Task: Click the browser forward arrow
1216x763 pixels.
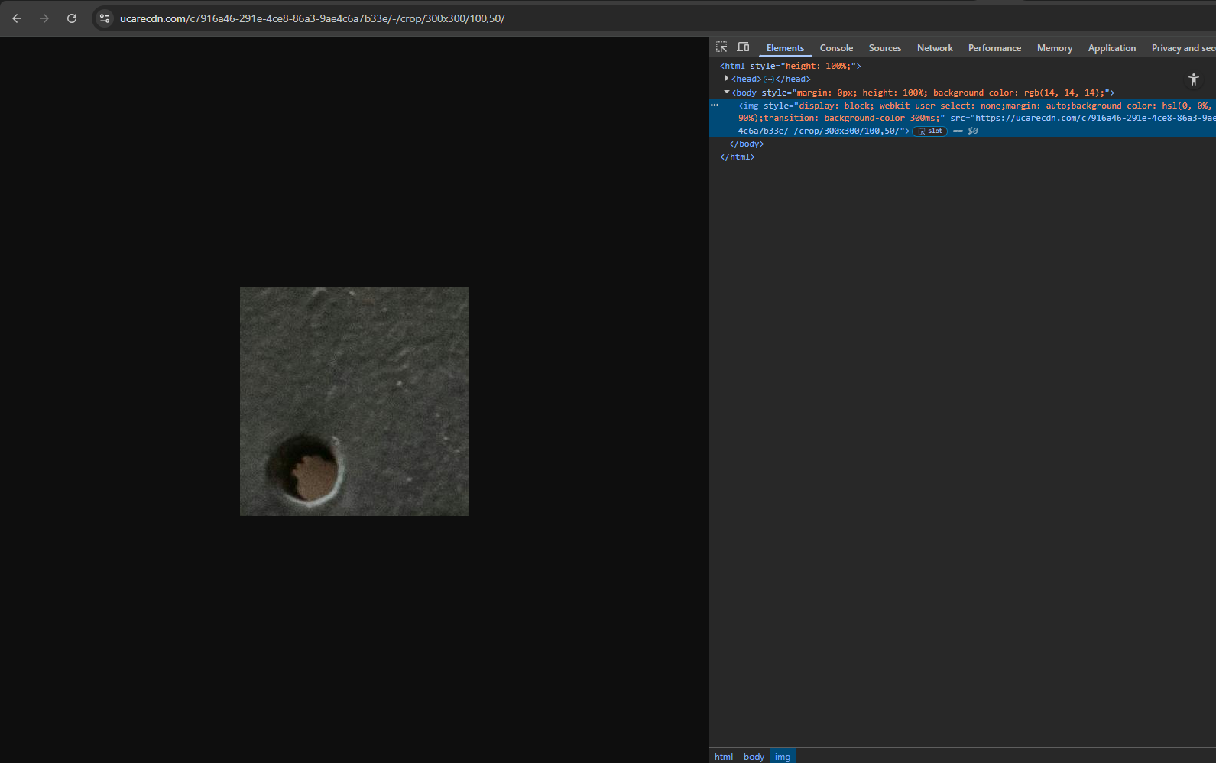Action: point(44,18)
